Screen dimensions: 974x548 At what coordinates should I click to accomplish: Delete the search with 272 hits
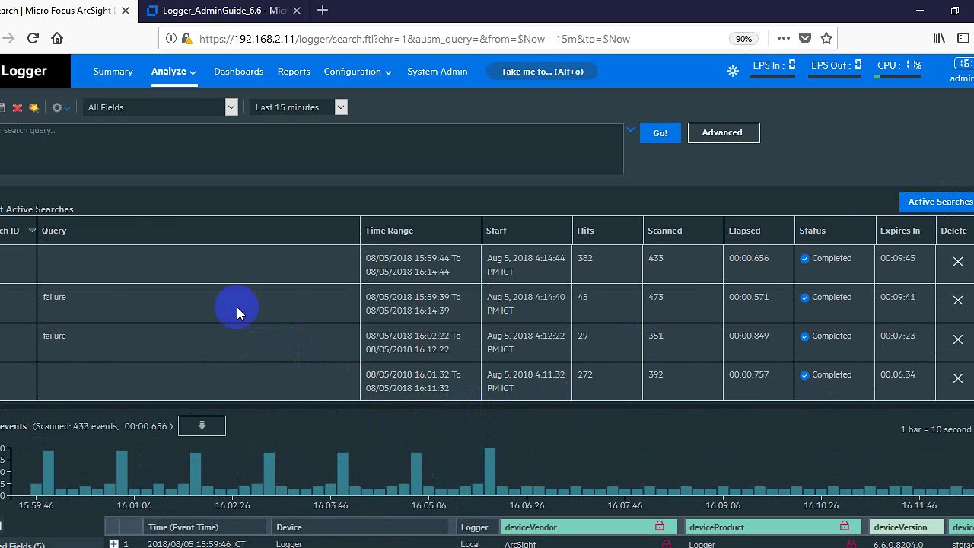(x=958, y=378)
